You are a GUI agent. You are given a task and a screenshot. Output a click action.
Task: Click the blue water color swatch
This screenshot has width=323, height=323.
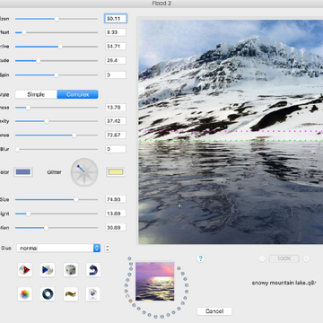(x=23, y=172)
